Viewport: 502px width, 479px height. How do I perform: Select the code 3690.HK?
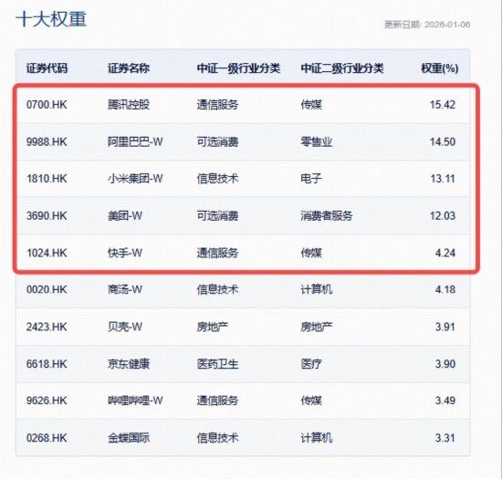pyautogui.click(x=47, y=215)
